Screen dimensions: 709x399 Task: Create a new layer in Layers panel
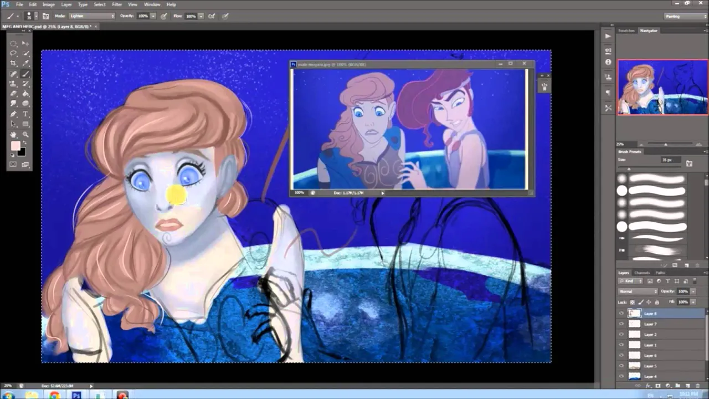click(x=687, y=385)
